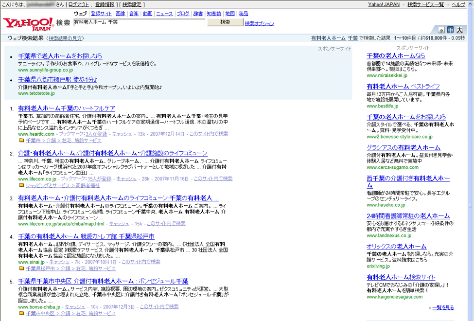Screen dimensions: 474x321
Task: Set text size to medium (中)
Action: pos(450,30)
